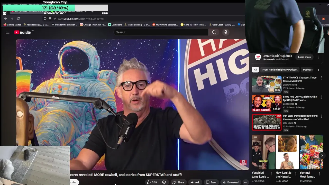Start voice search with microphone icon

pyautogui.click(x=226, y=32)
